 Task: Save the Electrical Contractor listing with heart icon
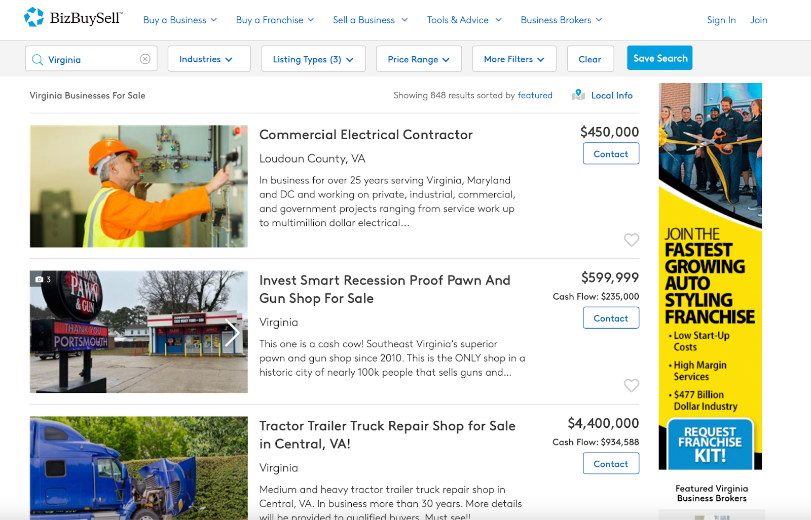(631, 239)
